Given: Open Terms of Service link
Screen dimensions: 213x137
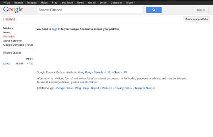Looking at the screenshot, I should point(145,88).
